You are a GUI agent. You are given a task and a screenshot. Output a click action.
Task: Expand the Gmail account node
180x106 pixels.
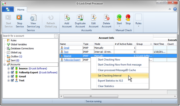[x=8, y=77]
